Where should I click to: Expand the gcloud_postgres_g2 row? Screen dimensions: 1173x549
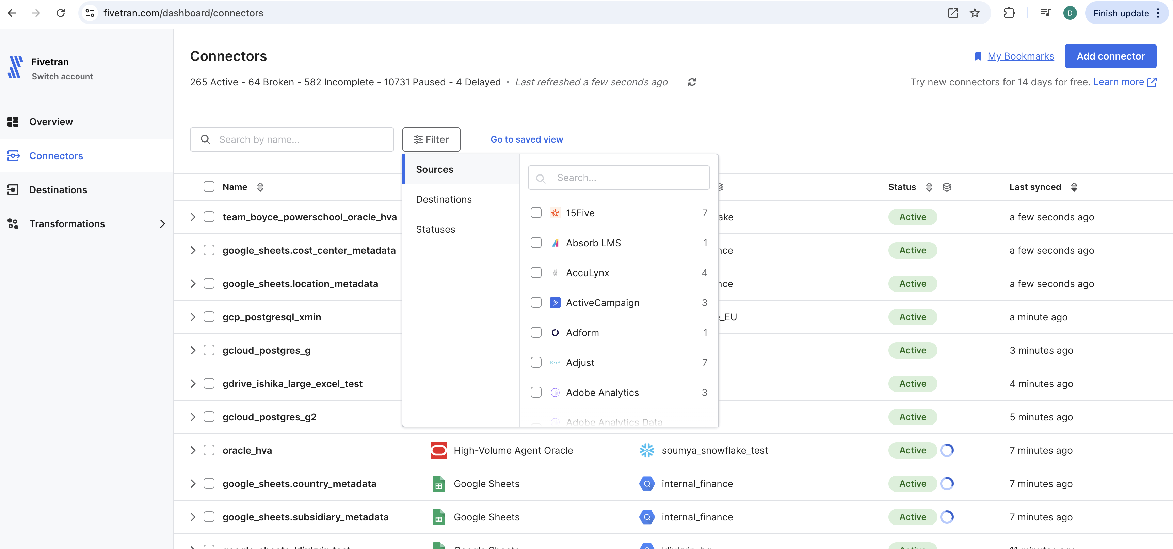tap(193, 417)
